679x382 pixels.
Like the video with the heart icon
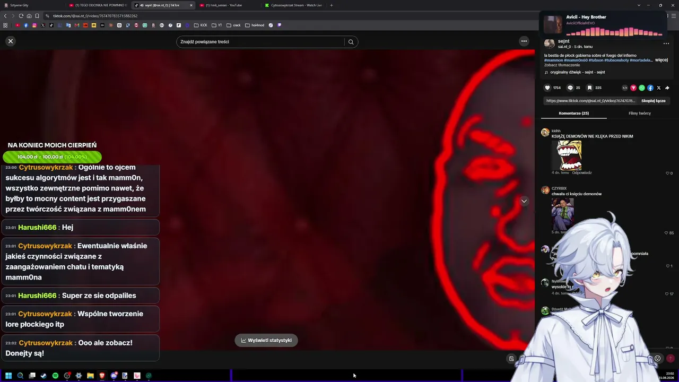547,88
